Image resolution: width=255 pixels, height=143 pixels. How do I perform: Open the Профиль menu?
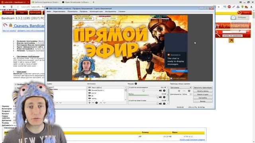[84, 12]
